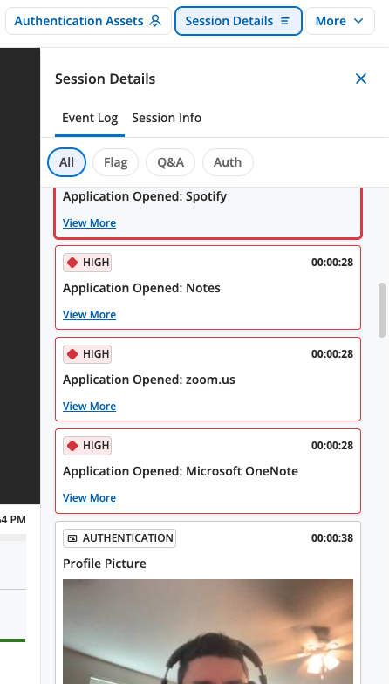Click the HIGH badge on zoom.us event
The height and width of the screenshot is (684, 389).
coord(87,354)
